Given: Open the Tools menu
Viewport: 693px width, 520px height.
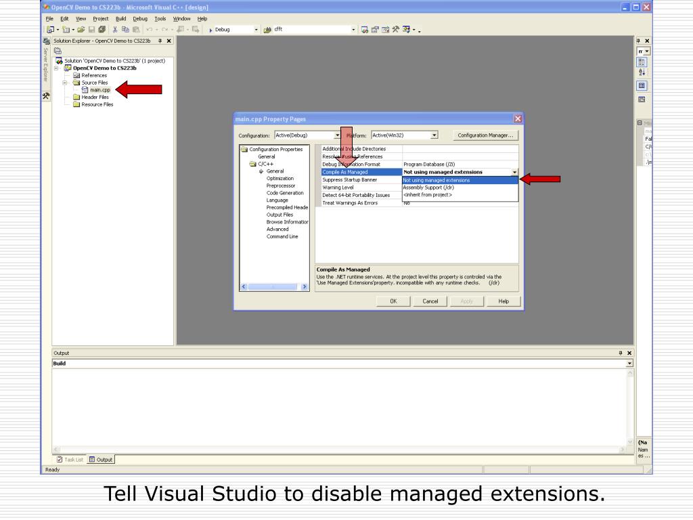Looking at the screenshot, I should coord(160,18).
